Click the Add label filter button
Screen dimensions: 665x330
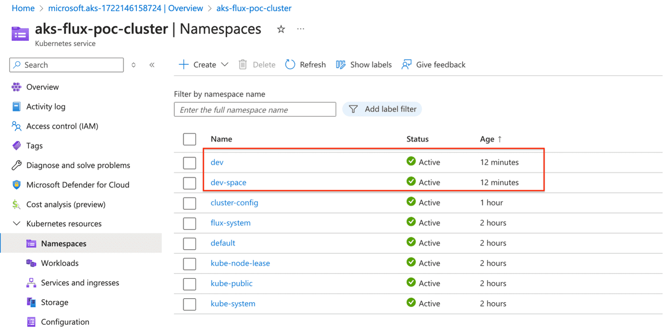[x=382, y=109]
